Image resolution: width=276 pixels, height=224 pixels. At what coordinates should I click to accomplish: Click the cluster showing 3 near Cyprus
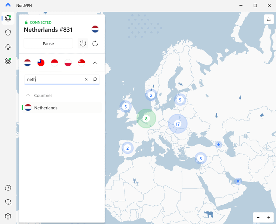pyautogui.click(x=201, y=158)
